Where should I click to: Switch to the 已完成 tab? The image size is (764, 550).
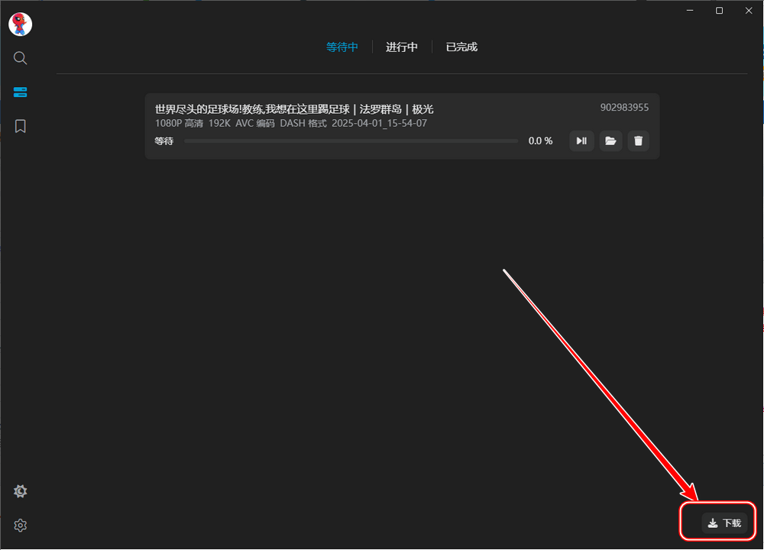point(461,47)
